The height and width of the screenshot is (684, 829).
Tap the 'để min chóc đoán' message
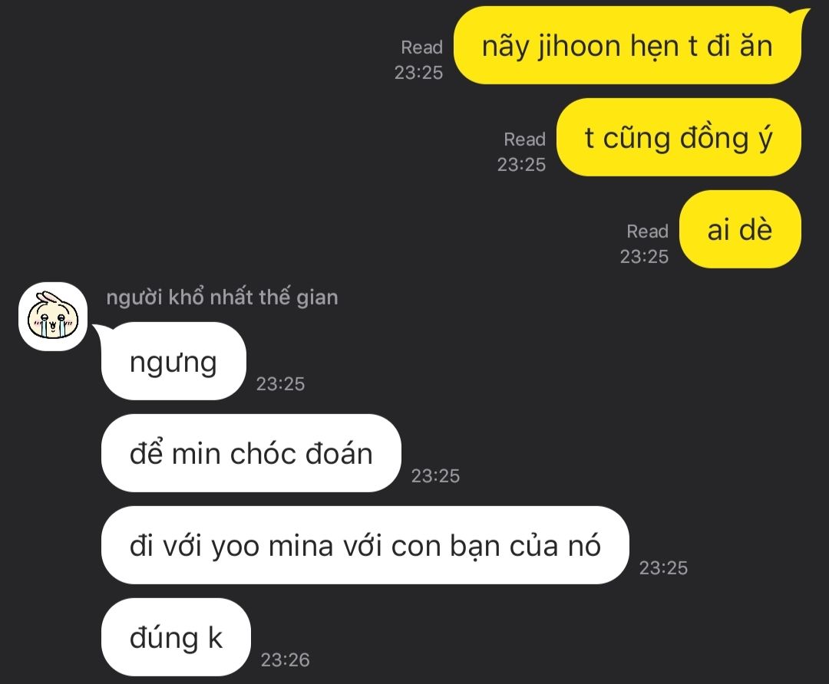(251, 453)
